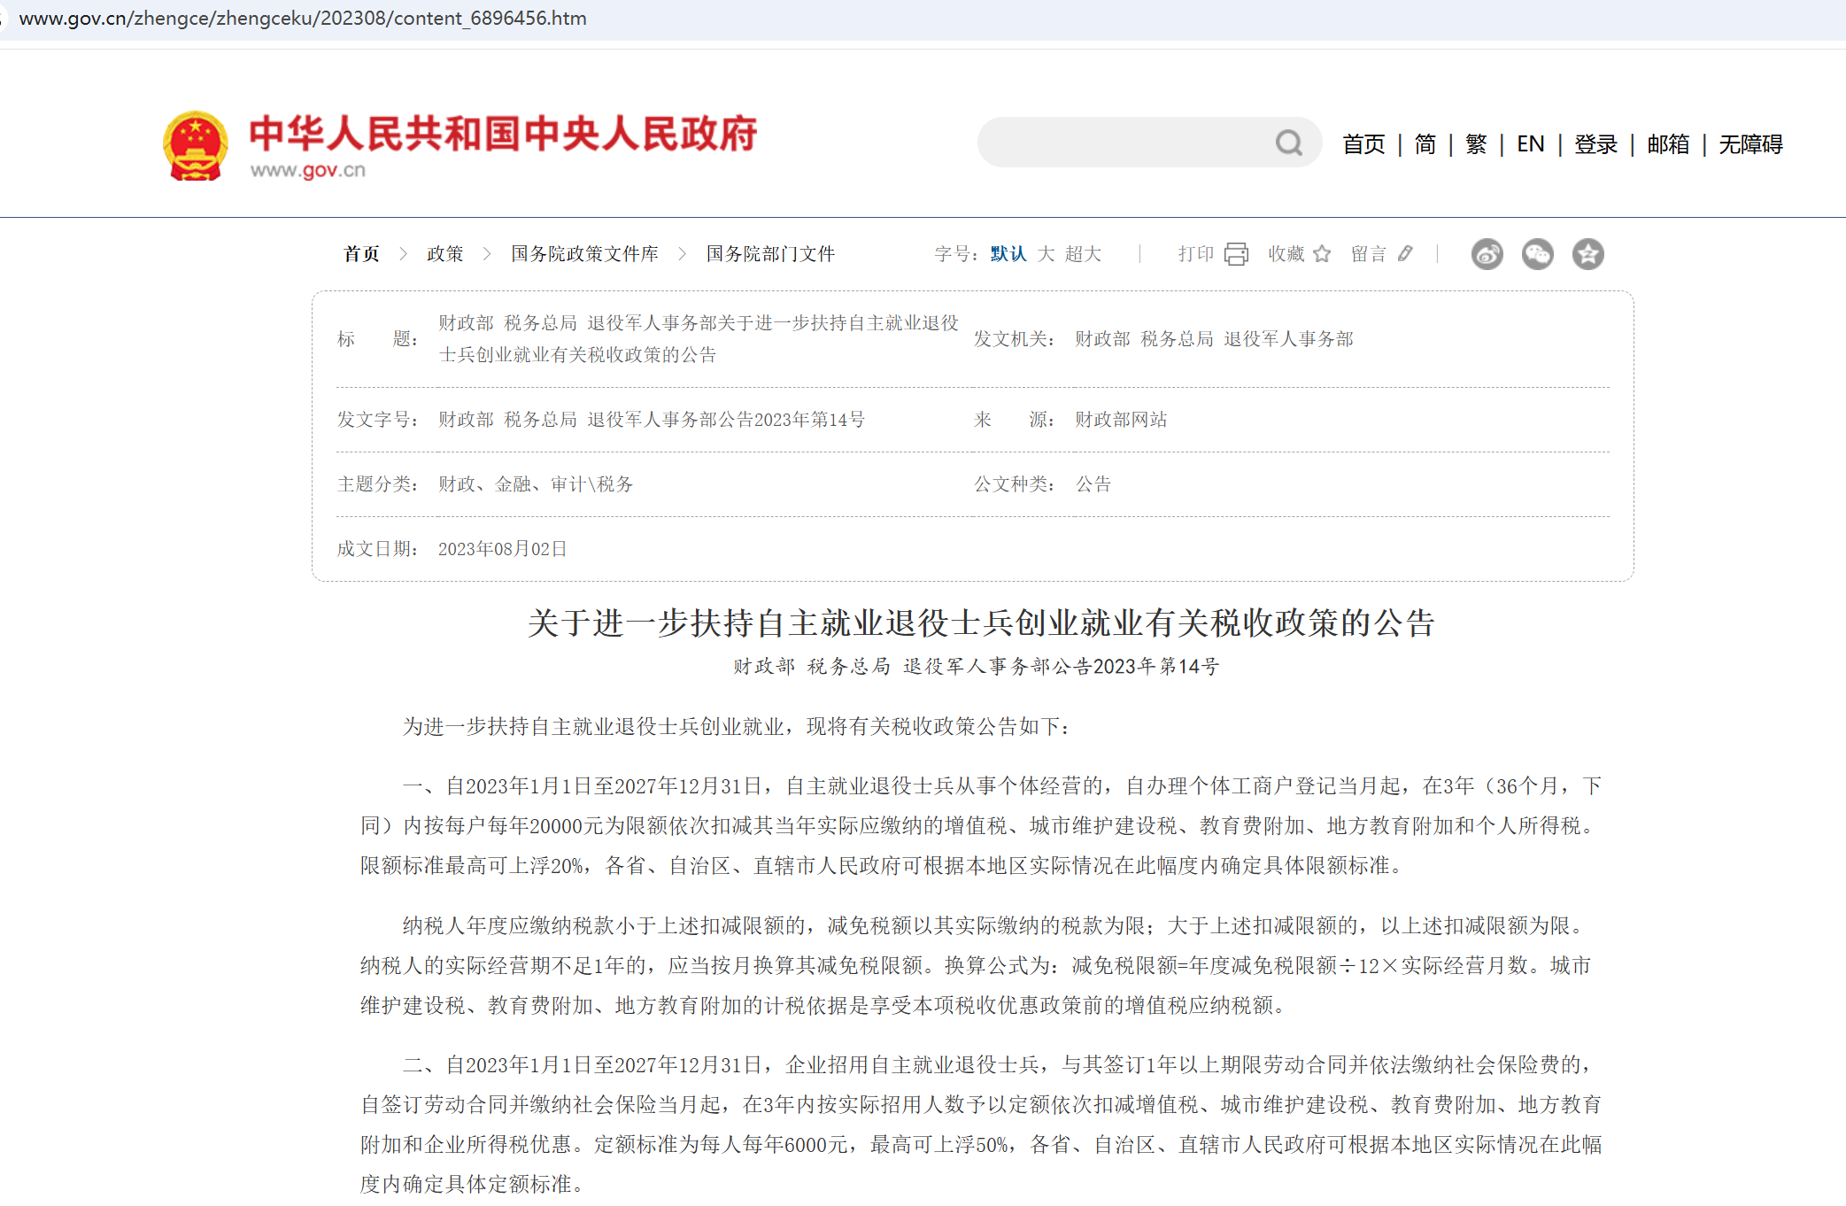Viewport: 1846px width, 1206px height.
Task: Click the star share icon after WeChat
Action: (1588, 254)
